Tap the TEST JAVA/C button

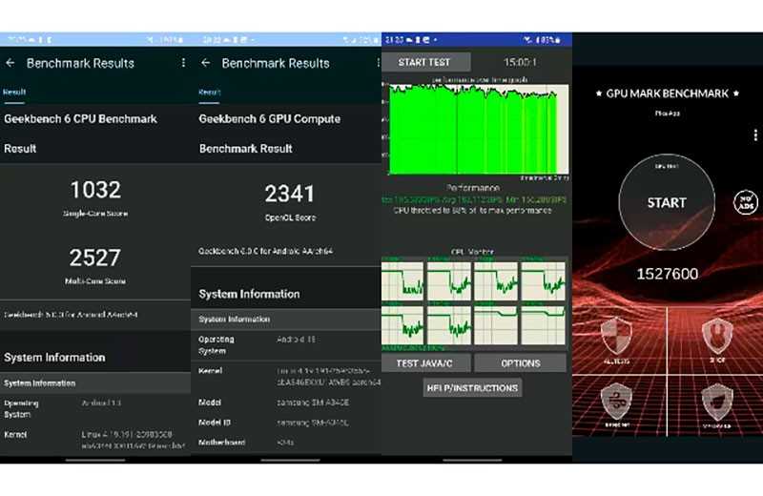pos(425,363)
